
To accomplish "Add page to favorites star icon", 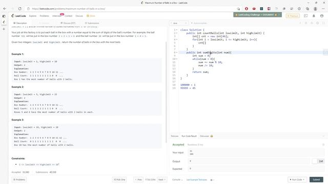I will 238,9.
